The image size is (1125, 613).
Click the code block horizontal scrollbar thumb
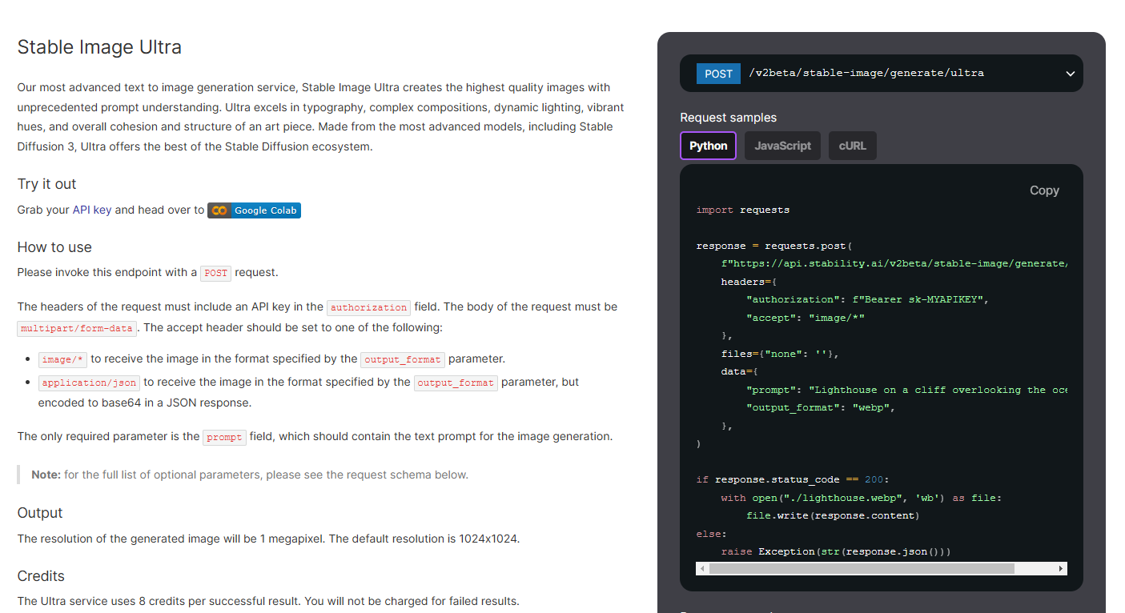pos(862,568)
